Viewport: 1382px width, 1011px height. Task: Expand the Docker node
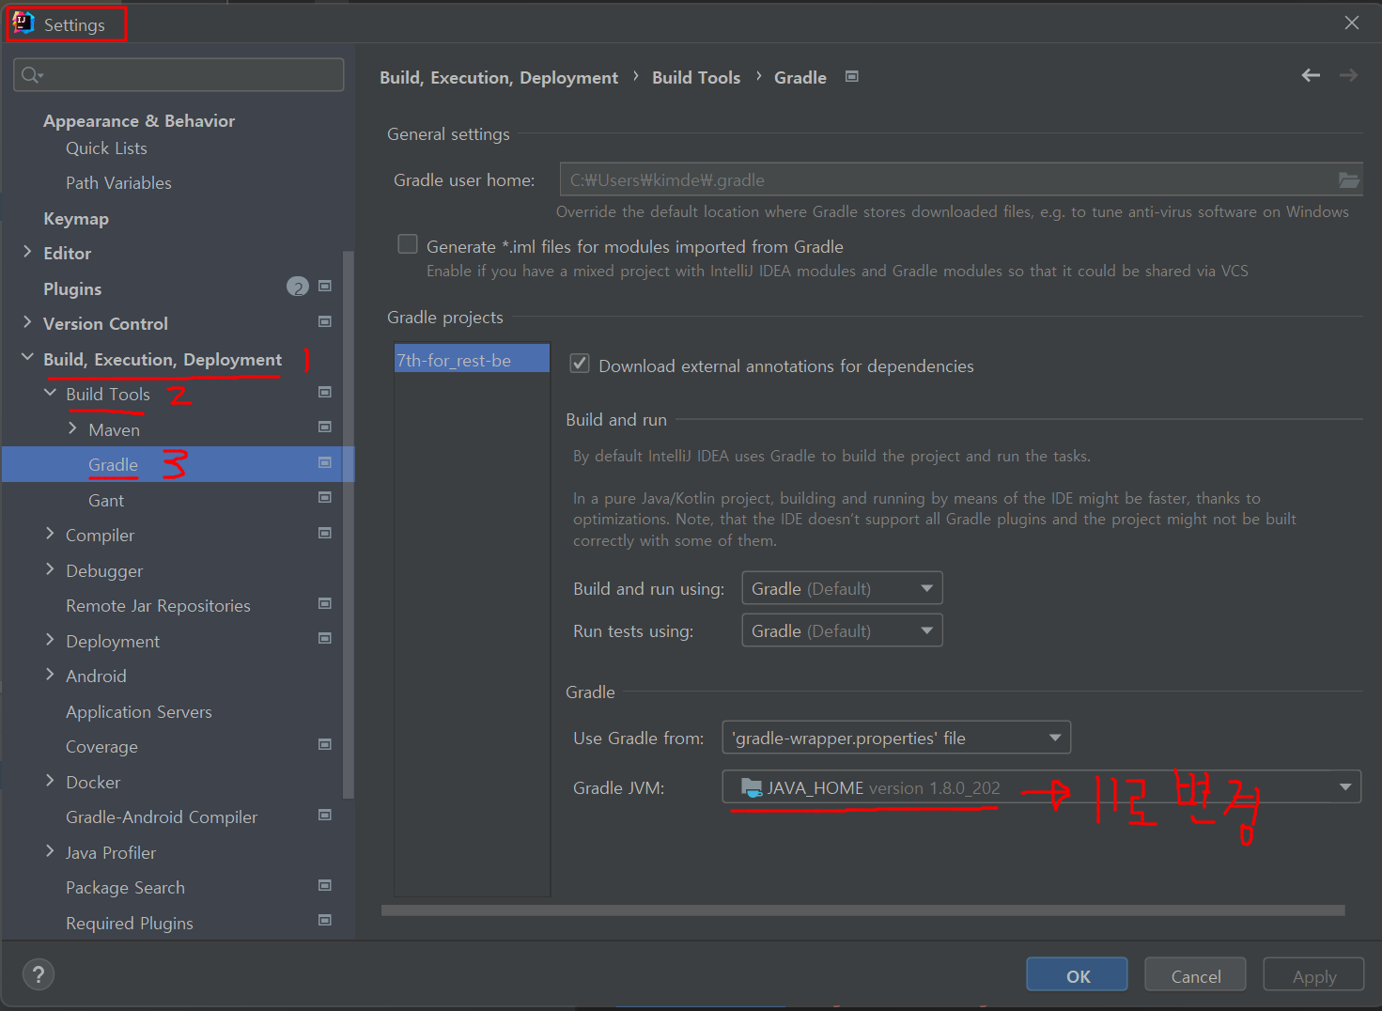[x=50, y=780]
